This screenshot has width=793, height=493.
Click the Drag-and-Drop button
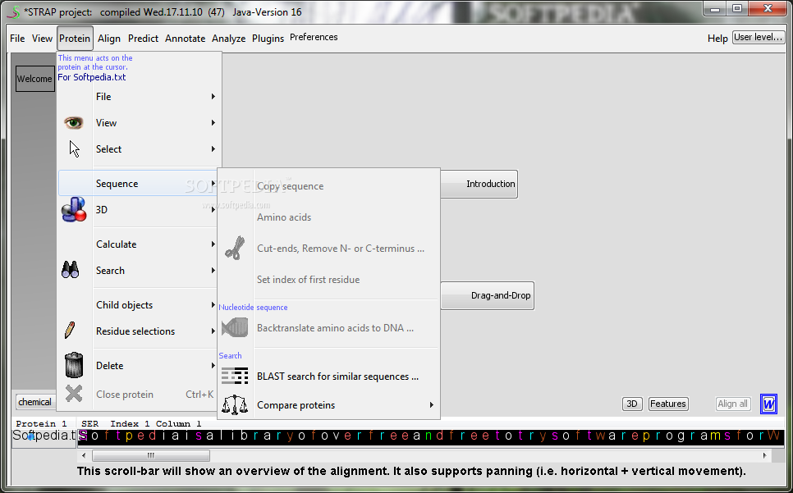[x=488, y=295]
